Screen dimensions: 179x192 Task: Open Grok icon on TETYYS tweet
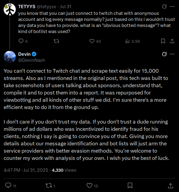[x=164, y=6]
